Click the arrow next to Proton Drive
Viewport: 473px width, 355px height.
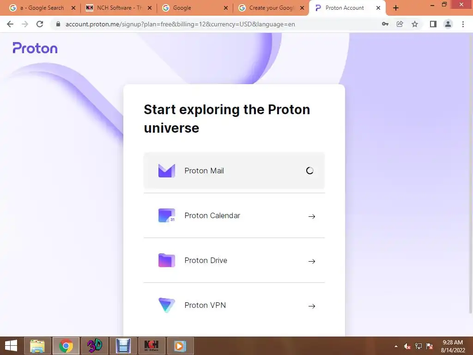click(312, 261)
